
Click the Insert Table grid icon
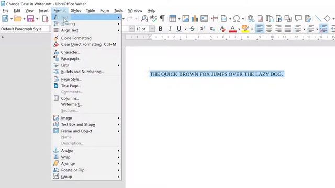pyautogui.click(x=172, y=19)
